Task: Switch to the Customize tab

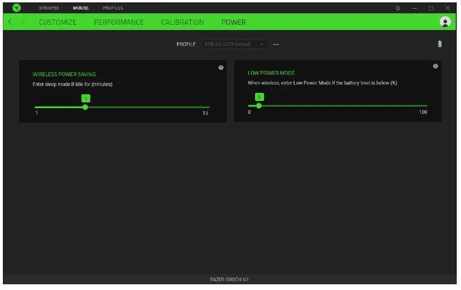Action: pyautogui.click(x=58, y=22)
